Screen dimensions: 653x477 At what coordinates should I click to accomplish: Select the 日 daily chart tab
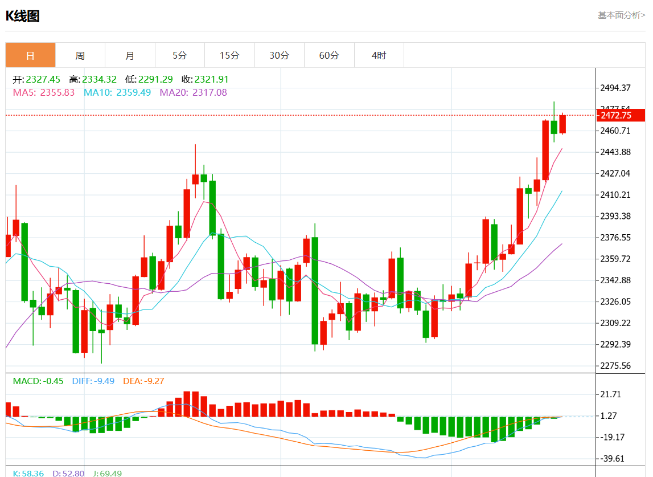click(x=31, y=55)
